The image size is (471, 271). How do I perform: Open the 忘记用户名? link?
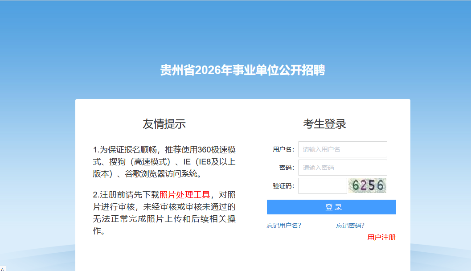(x=284, y=226)
